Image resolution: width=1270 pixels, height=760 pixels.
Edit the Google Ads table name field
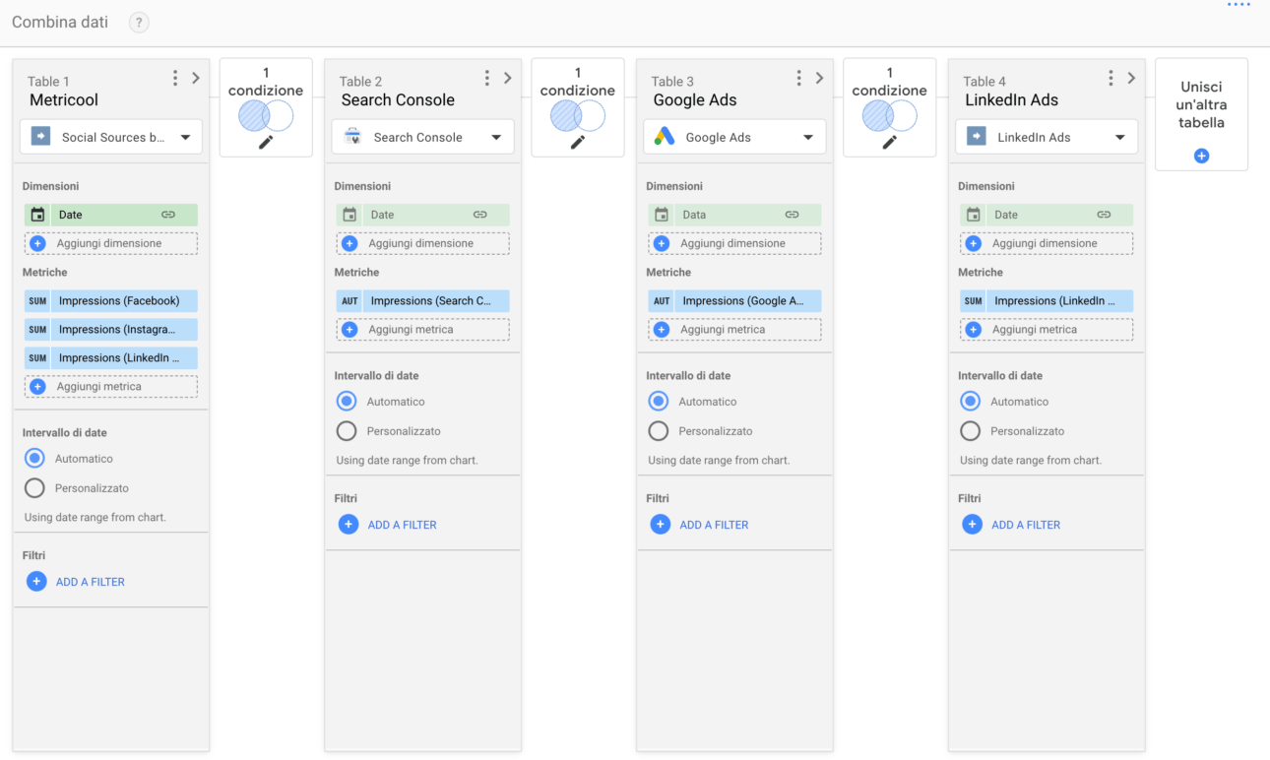click(x=695, y=99)
